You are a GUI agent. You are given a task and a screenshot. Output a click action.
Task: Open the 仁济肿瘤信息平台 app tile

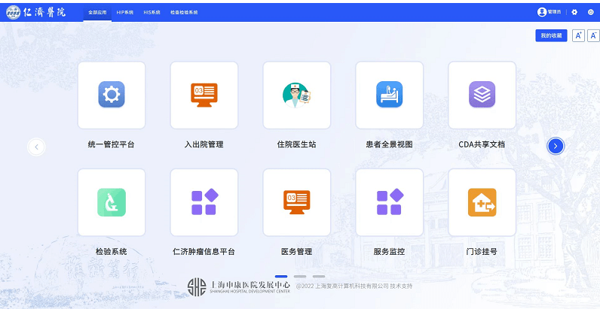pos(204,202)
